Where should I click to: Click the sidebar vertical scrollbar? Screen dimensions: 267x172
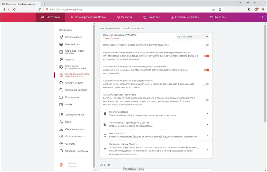point(94,96)
